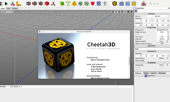Click the About dialog credits scrollbar

(129, 61)
